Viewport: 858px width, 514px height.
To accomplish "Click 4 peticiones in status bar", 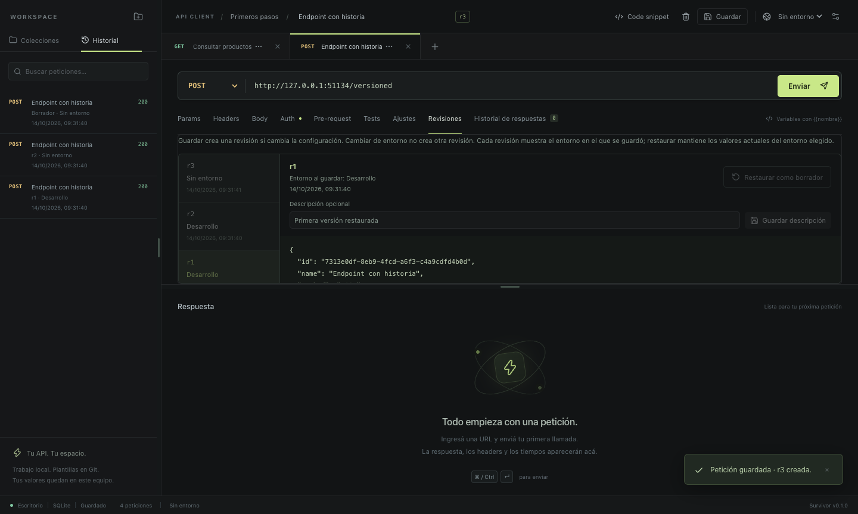I will (136, 506).
